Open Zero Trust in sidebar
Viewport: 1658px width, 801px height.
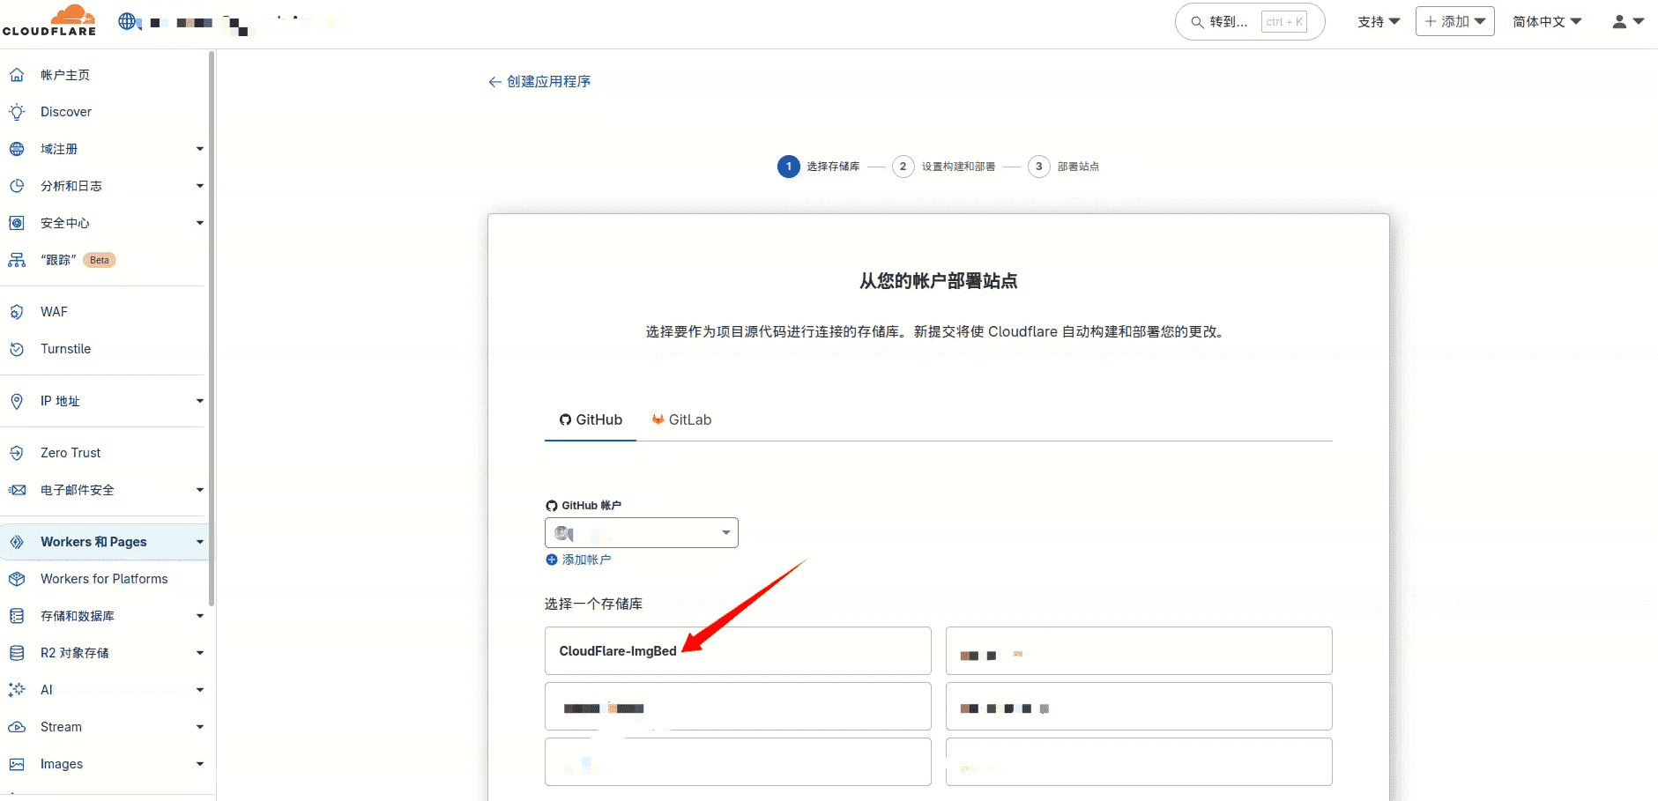coord(71,453)
